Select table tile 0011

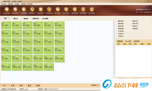[x=6, y=25]
